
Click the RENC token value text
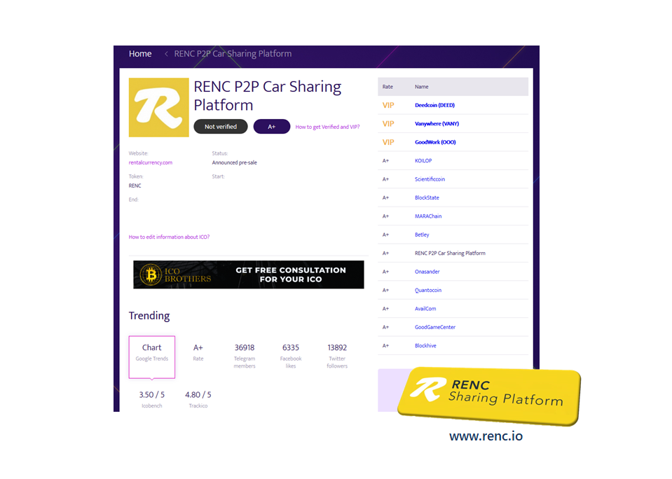(x=135, y=186)
